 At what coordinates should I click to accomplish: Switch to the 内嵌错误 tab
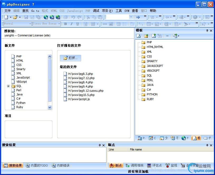tap(61, 166)
